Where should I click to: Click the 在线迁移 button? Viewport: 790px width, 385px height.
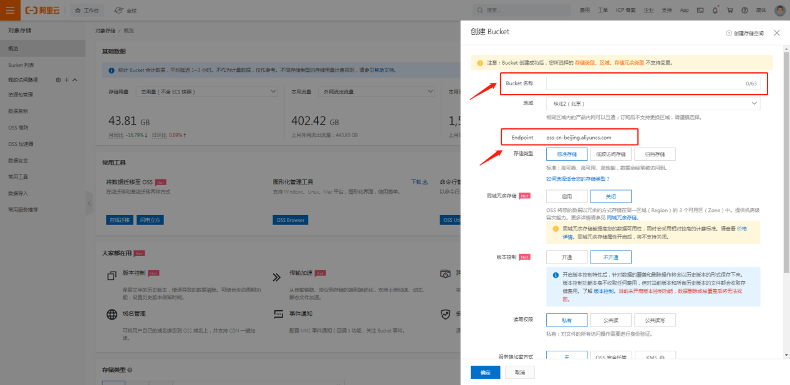click(x=120, y=220)
